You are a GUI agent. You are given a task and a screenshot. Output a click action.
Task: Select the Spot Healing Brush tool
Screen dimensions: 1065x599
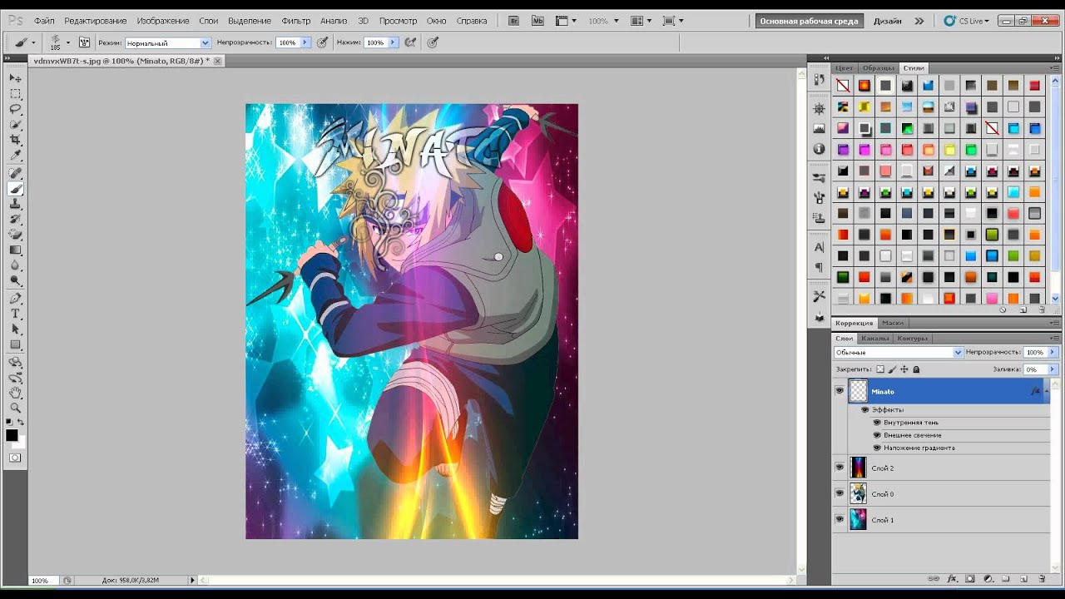15,173
